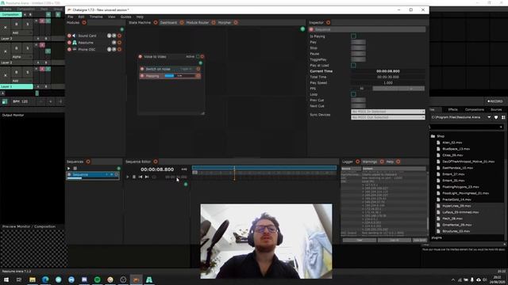Click the TogglePlay trigger button in Inspector

(x=358, y=59)
